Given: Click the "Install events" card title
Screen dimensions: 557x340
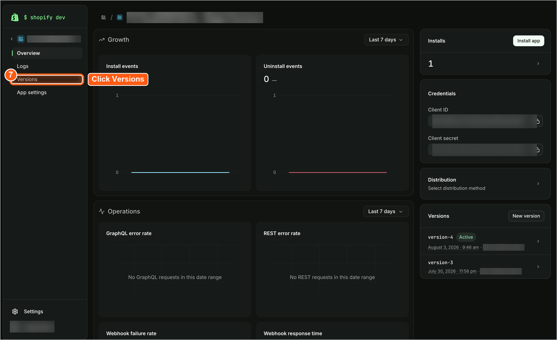Looking at the screenshot, I should (x=122, y=66).
